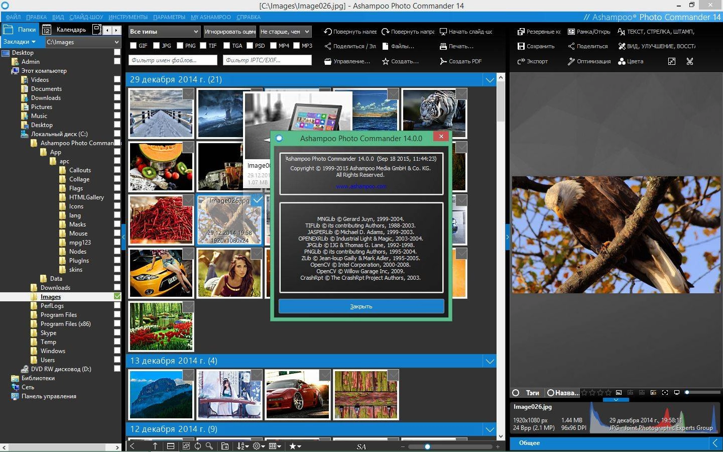Open the search magnifier in bottom toolbar
The width and height of the screenshot is (723, 452).
[209, 446]
